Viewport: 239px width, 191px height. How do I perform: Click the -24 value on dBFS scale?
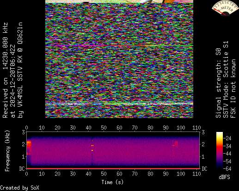[x=227, y=138]
